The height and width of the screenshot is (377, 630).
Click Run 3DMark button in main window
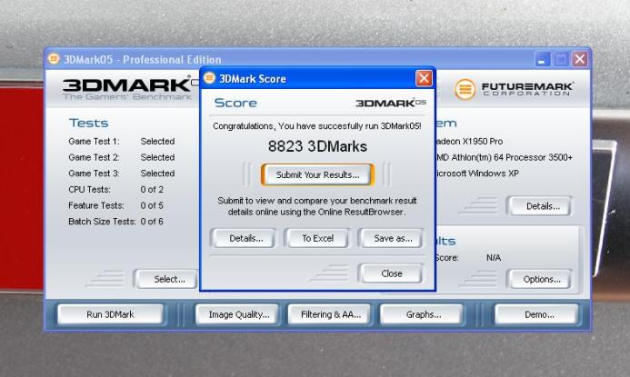(110, 314)
